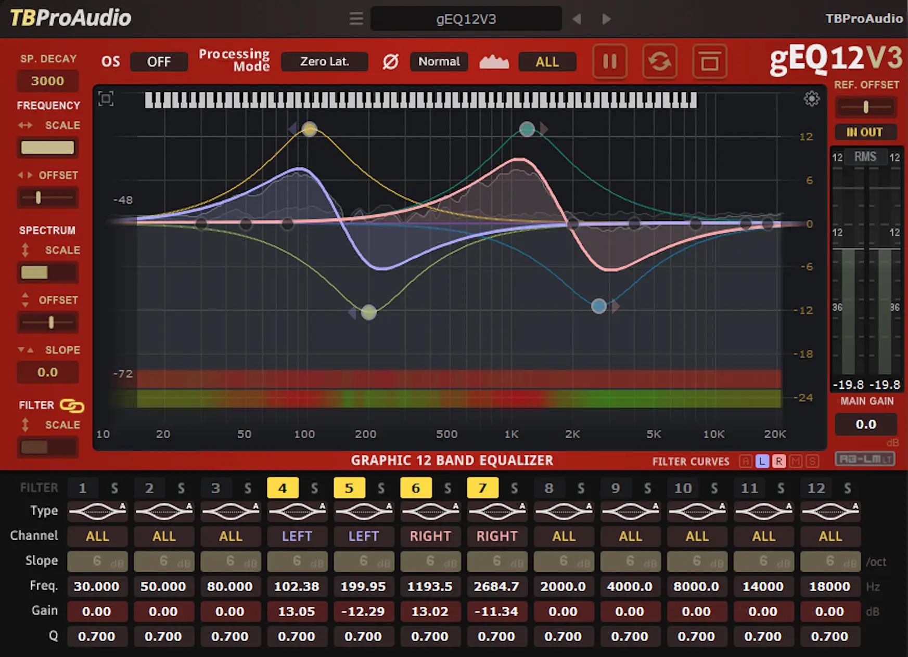Click filter 6 frequency 1193.5 field

tap(430, 586)
